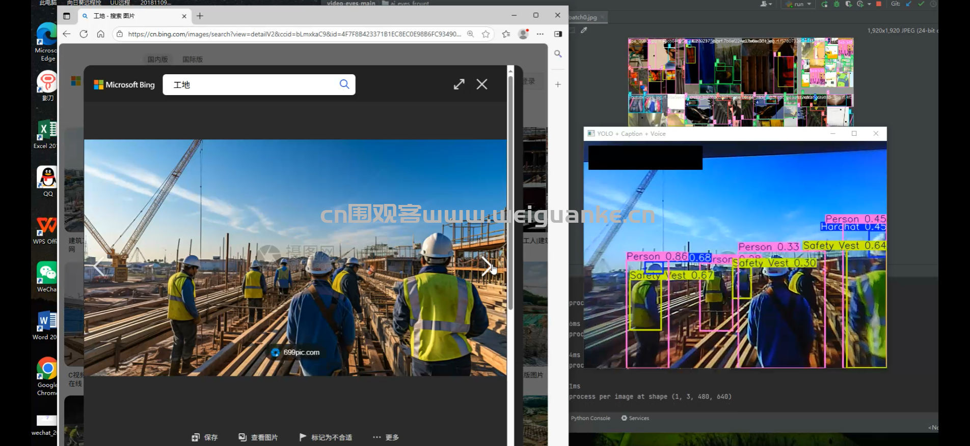The height and width of the screenshot is (446, 970).
Task: Open the Python Console tab
Action: [x=590, y=418]
